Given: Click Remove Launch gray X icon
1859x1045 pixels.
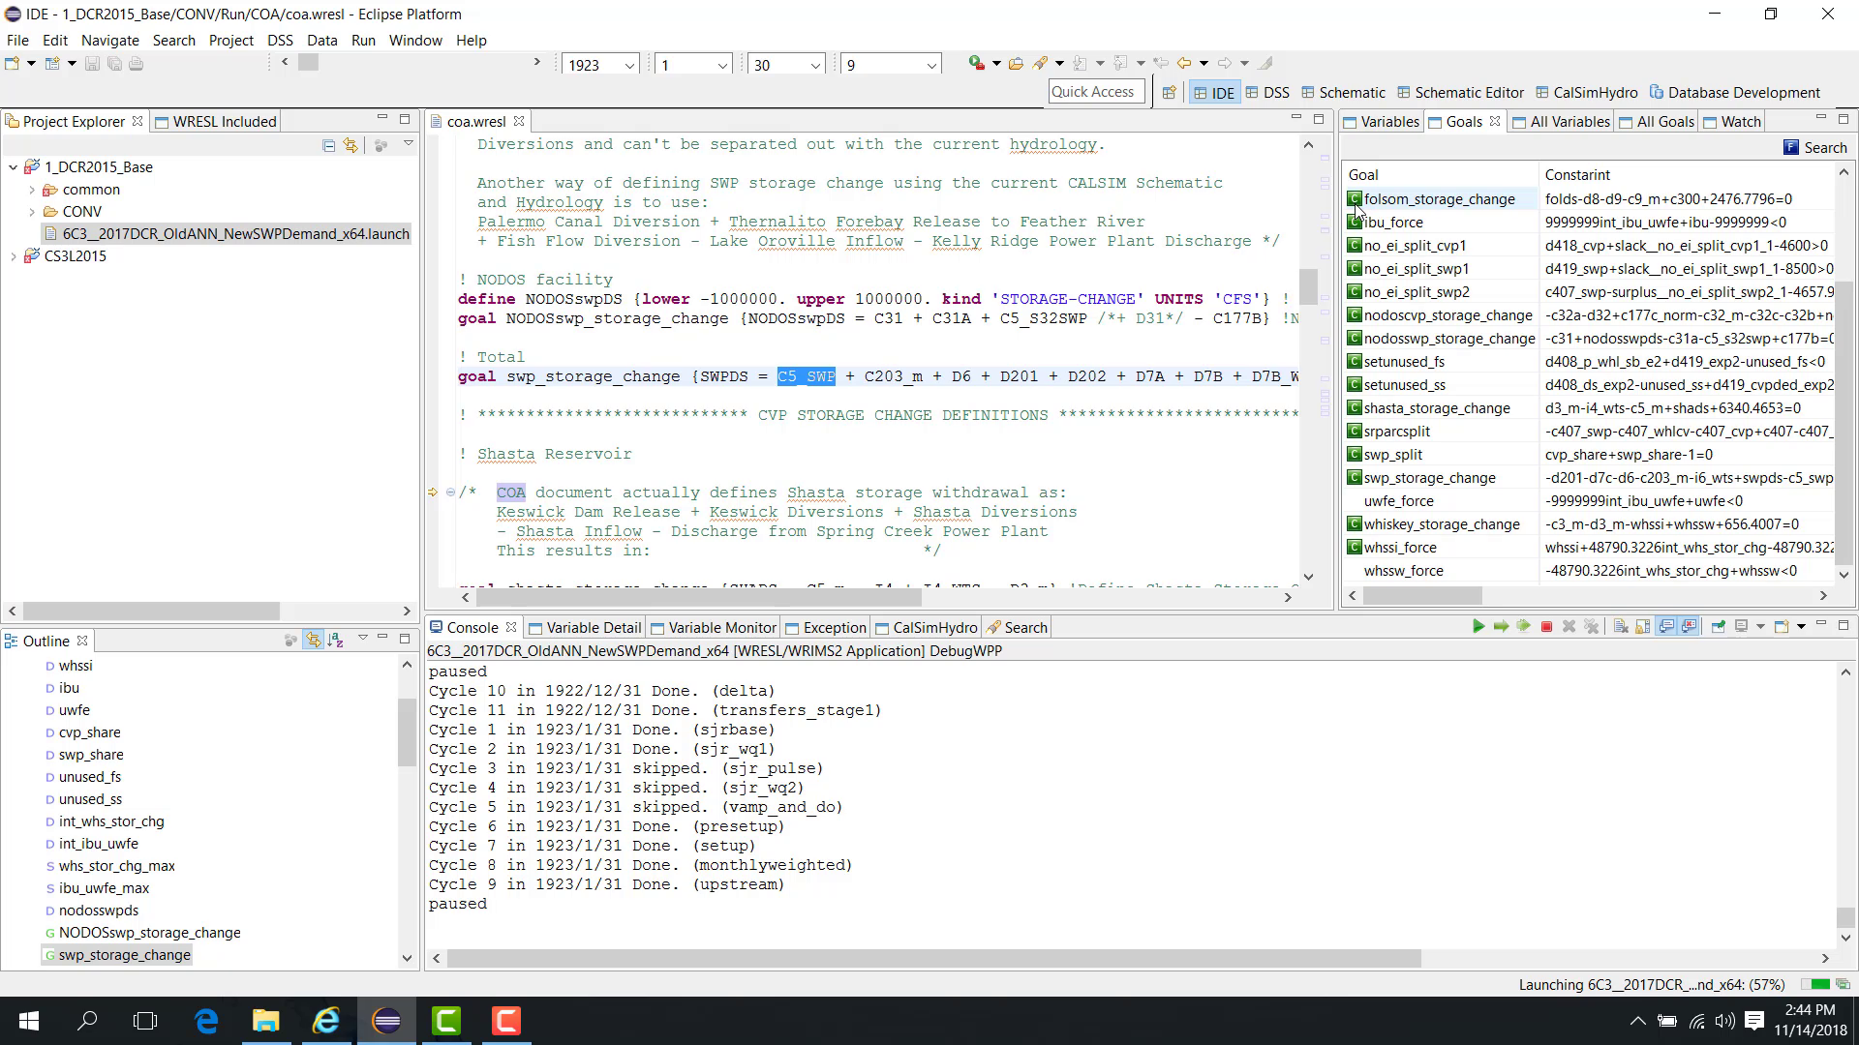Looking at the screenshot, I should click(1569, 627).
